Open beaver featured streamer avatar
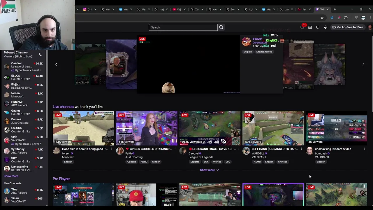The width and height of the screenshot is (373, 210). coord(246,41)
